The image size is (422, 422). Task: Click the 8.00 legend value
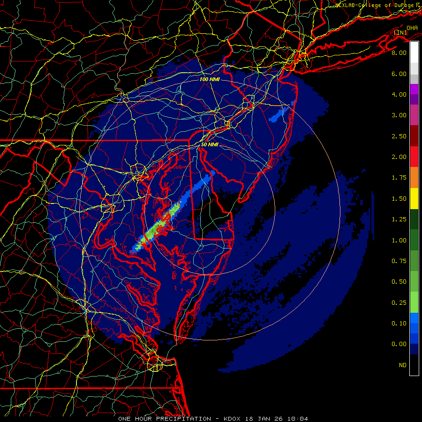pos(399,53)
